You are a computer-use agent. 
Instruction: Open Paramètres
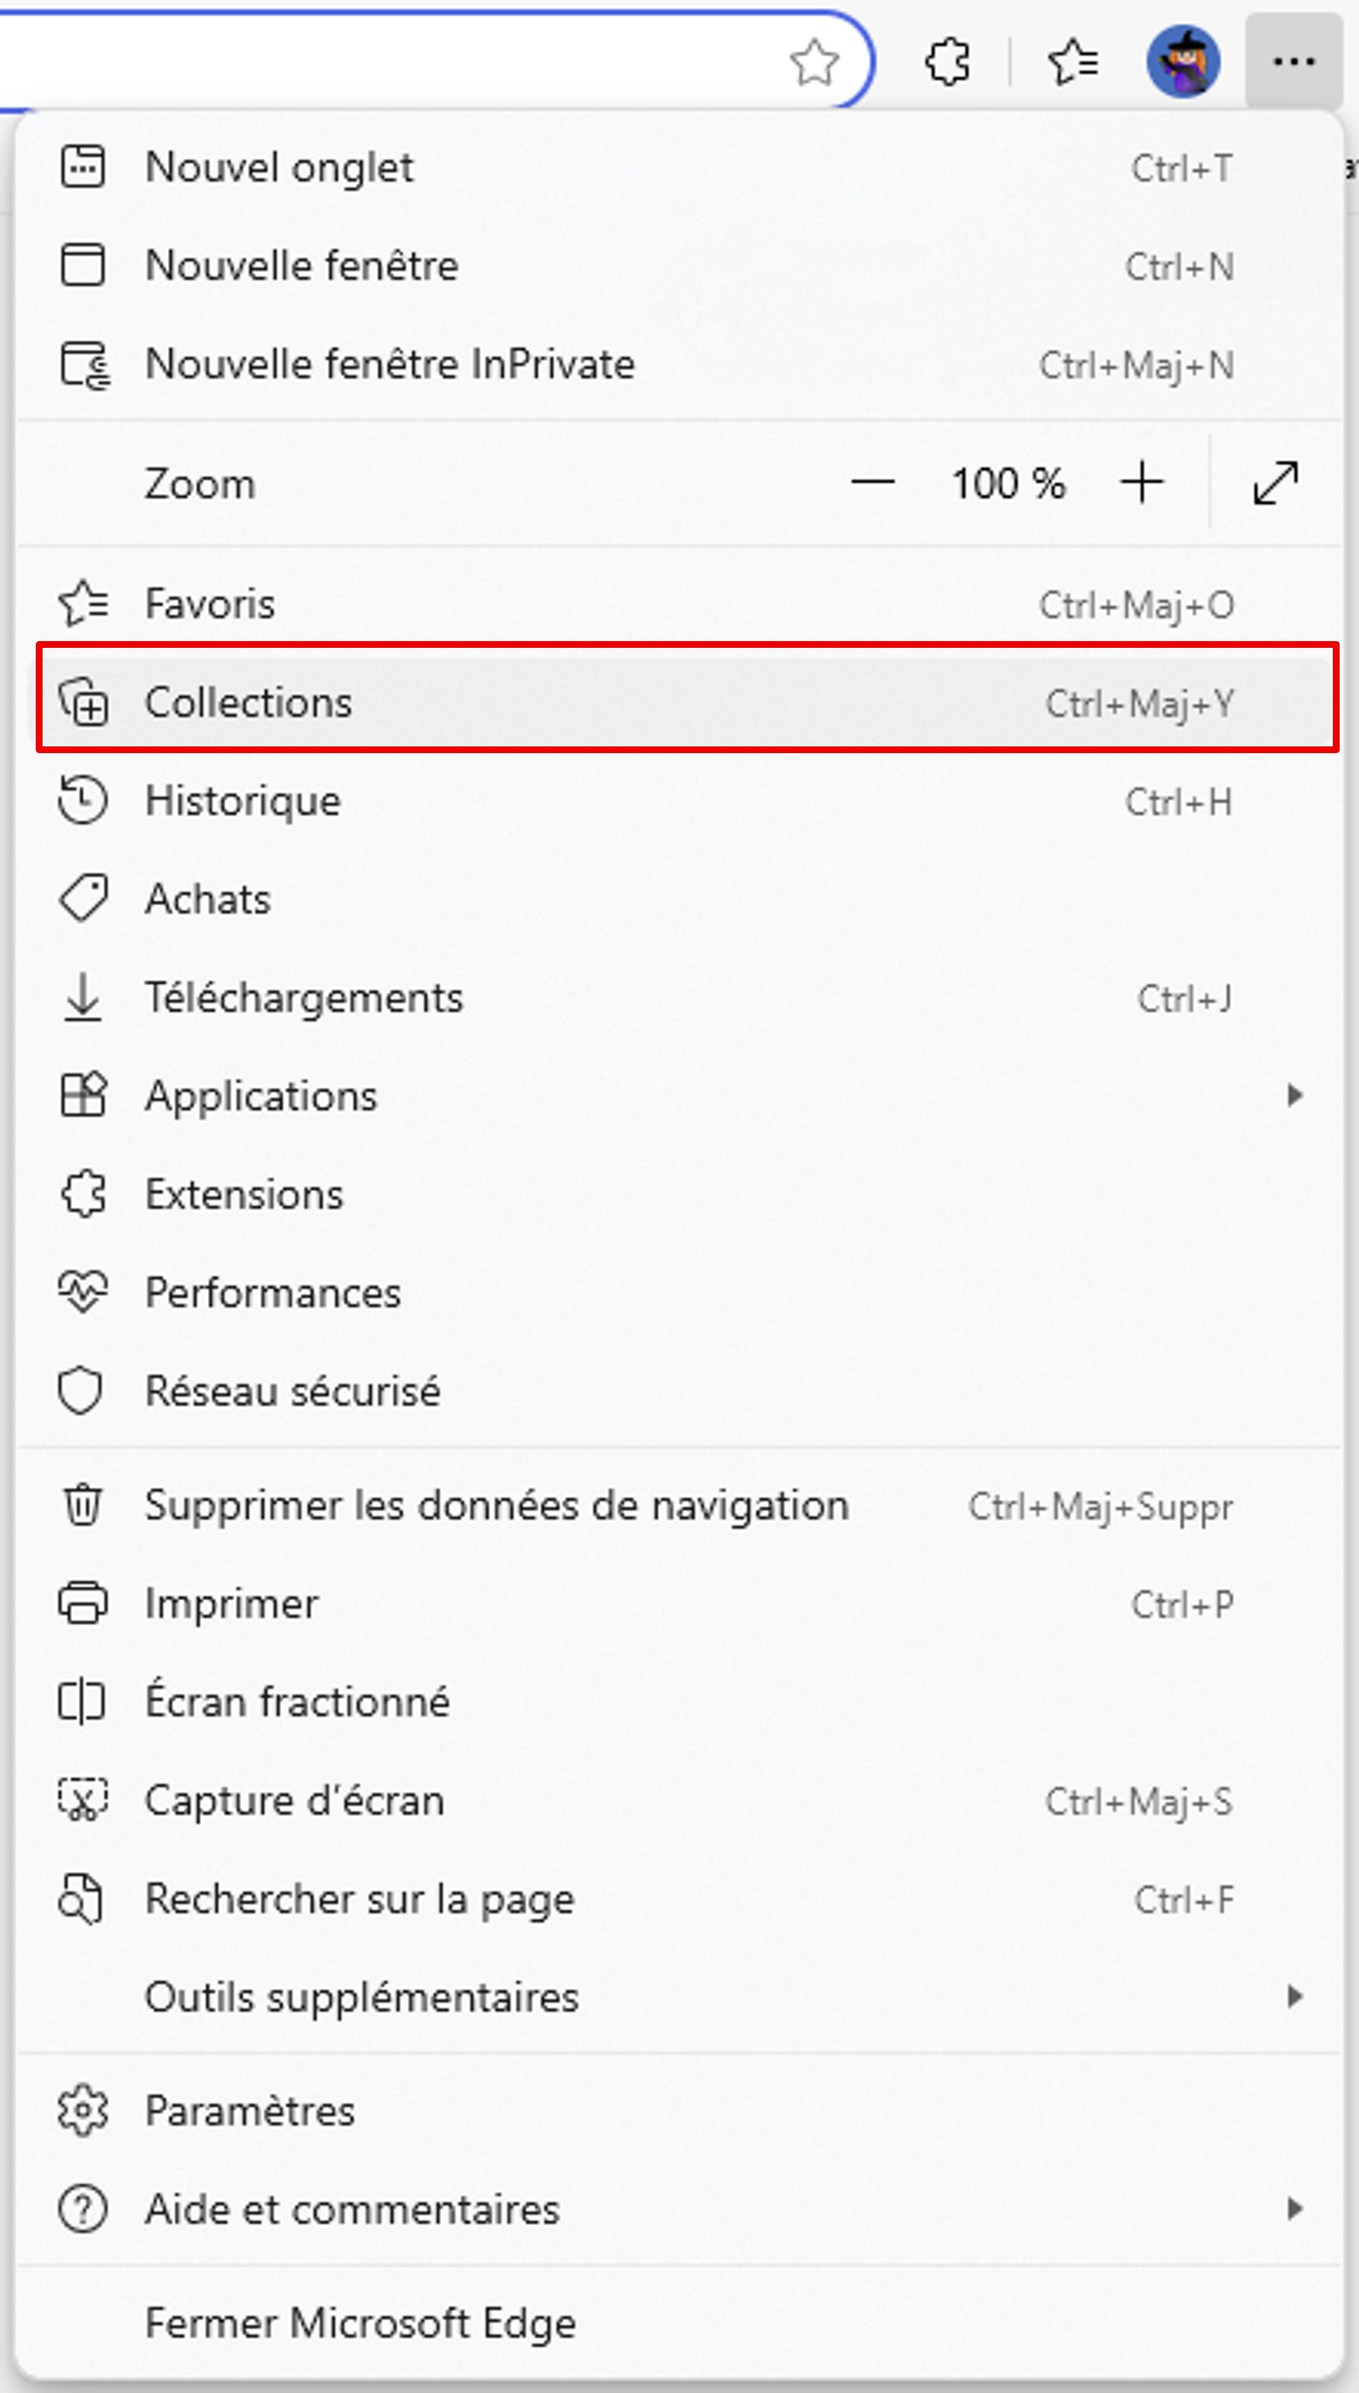point(250,2111)
